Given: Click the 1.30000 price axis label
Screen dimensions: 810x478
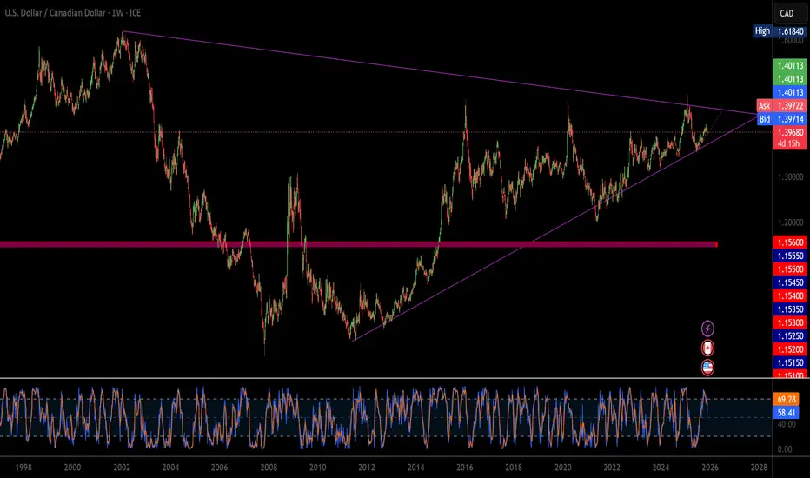Looking at the screenshot, I should pos(790,176).
